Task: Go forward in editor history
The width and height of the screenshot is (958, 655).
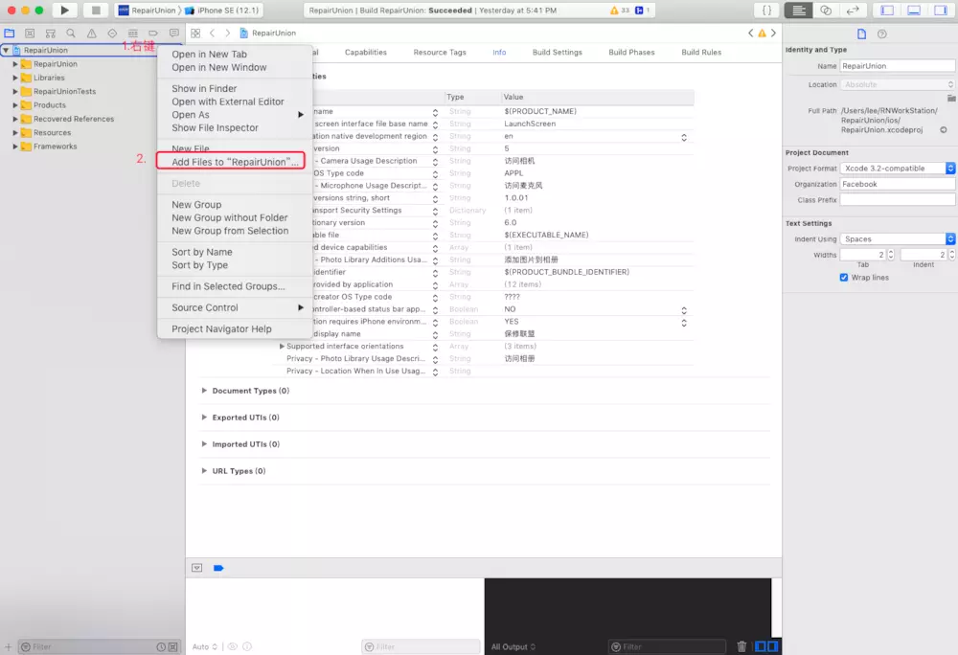Action: [227, 33]
